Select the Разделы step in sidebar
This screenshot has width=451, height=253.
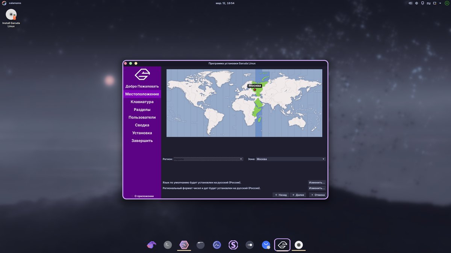(x=142, y=110)
